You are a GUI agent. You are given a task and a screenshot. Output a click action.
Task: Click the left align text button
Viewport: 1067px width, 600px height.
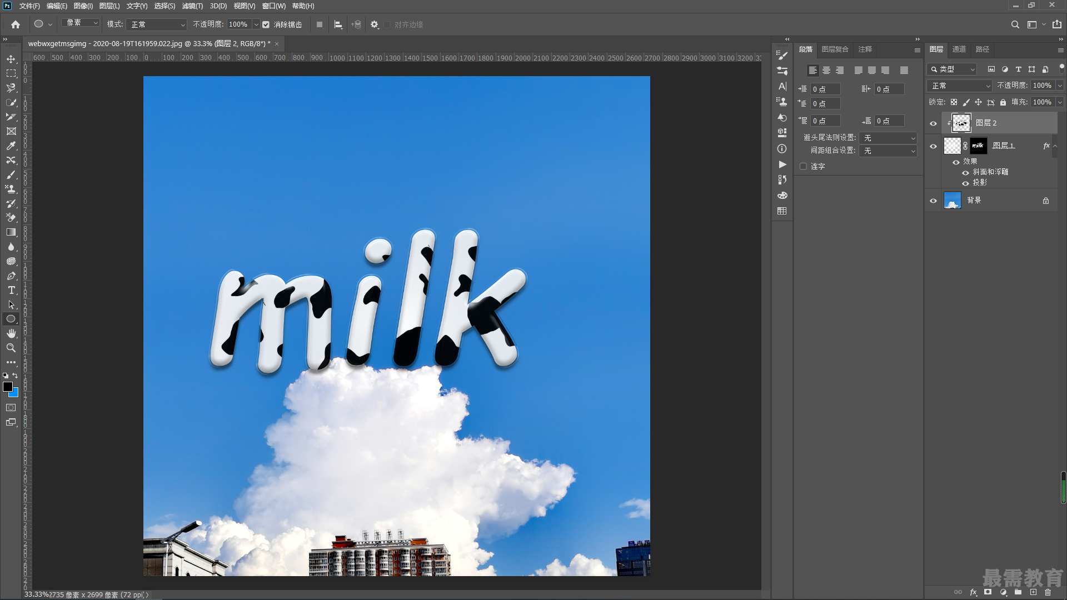813,71
